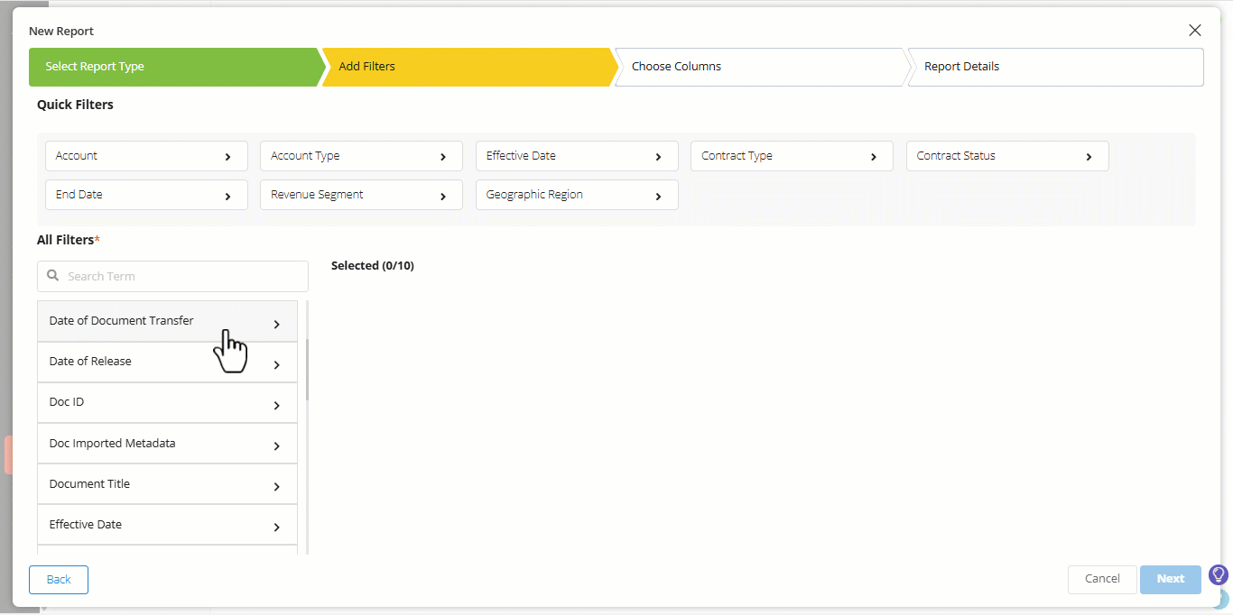Close the New Report dialog
Screen dimensions: 1233x615
(1195, 31)
